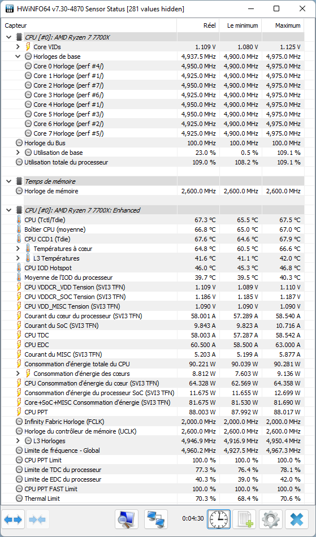Screen dimensions: 316x537
Task: Select Limite de fréquence - Global row
Action: tap(153, 451)
